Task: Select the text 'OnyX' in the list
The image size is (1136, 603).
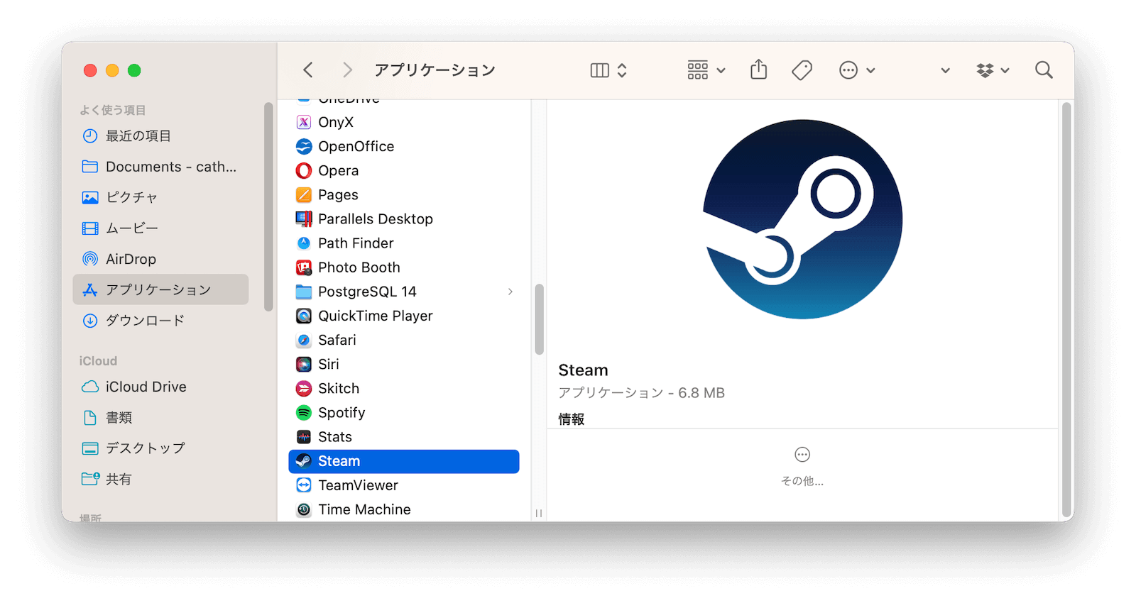Action: pos(336,122)
